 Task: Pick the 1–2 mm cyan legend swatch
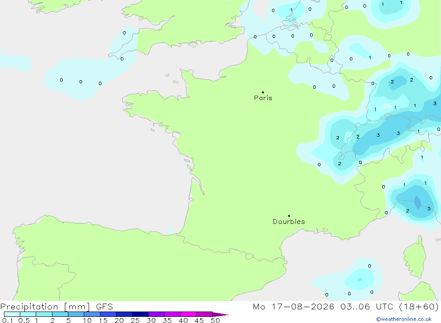tap(44, 314)
